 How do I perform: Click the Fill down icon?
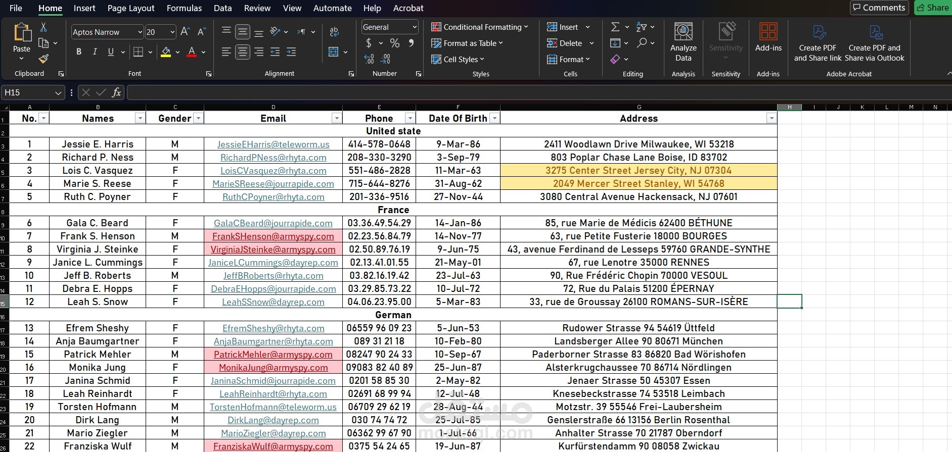(x=615, y=43)
